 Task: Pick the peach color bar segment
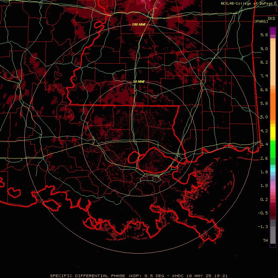[x=273, y=64]
